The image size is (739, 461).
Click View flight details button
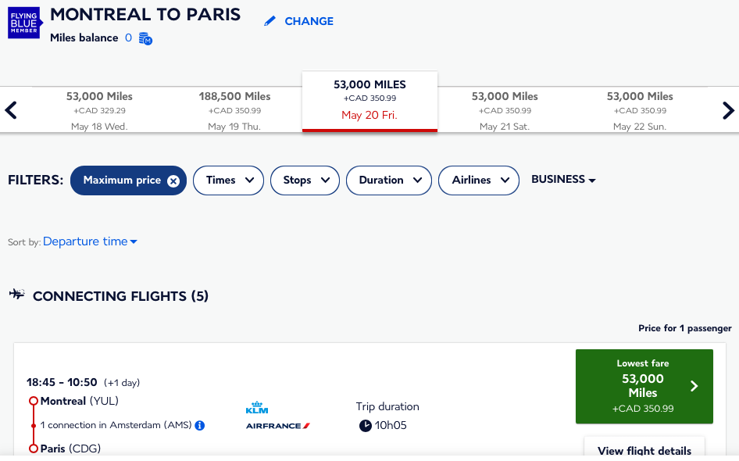coord(644,450)
